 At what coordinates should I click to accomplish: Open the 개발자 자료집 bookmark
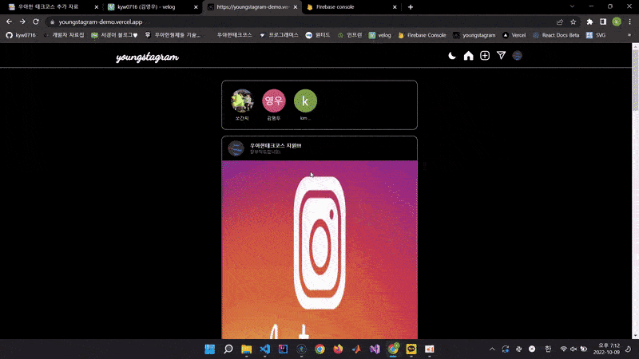(x=64, y=35)
